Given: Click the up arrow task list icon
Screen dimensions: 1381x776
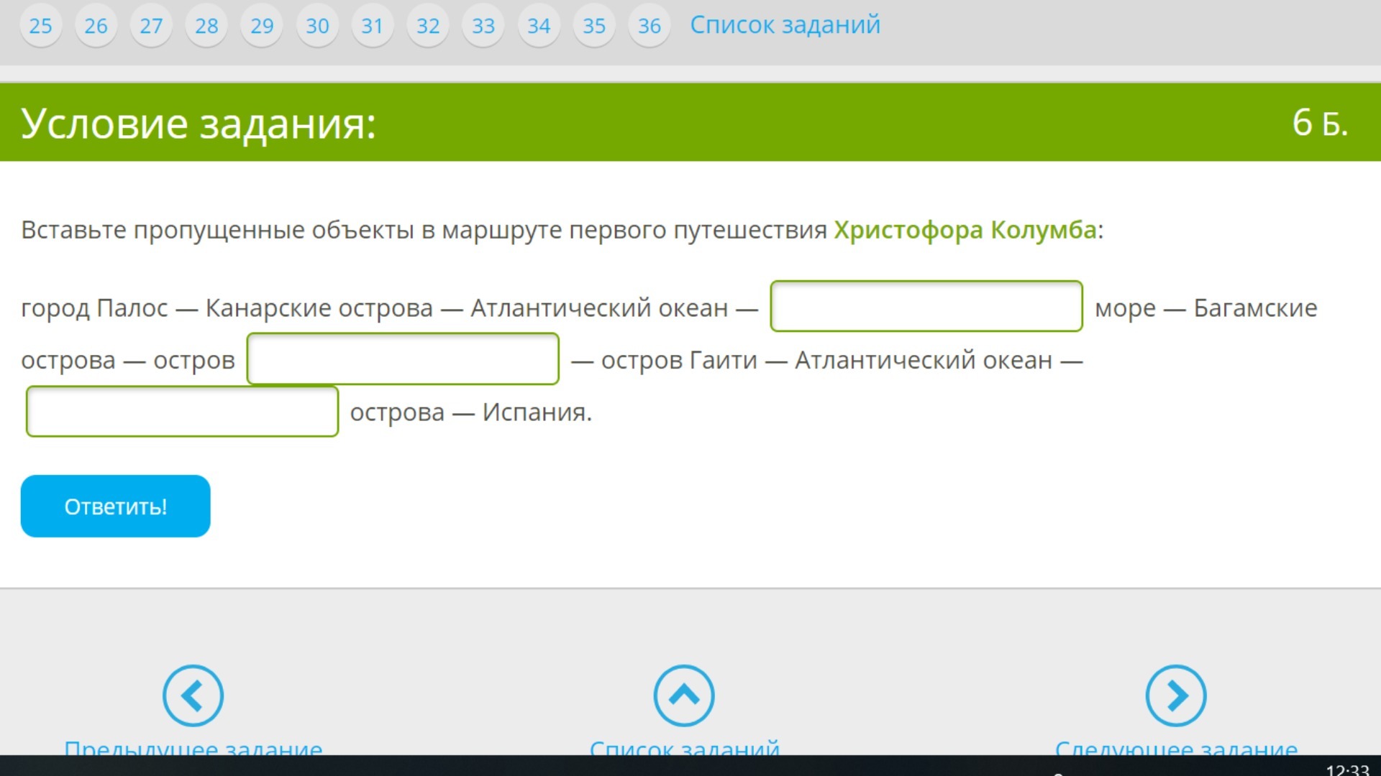Looking at the screenshot, I should [684, 696].
